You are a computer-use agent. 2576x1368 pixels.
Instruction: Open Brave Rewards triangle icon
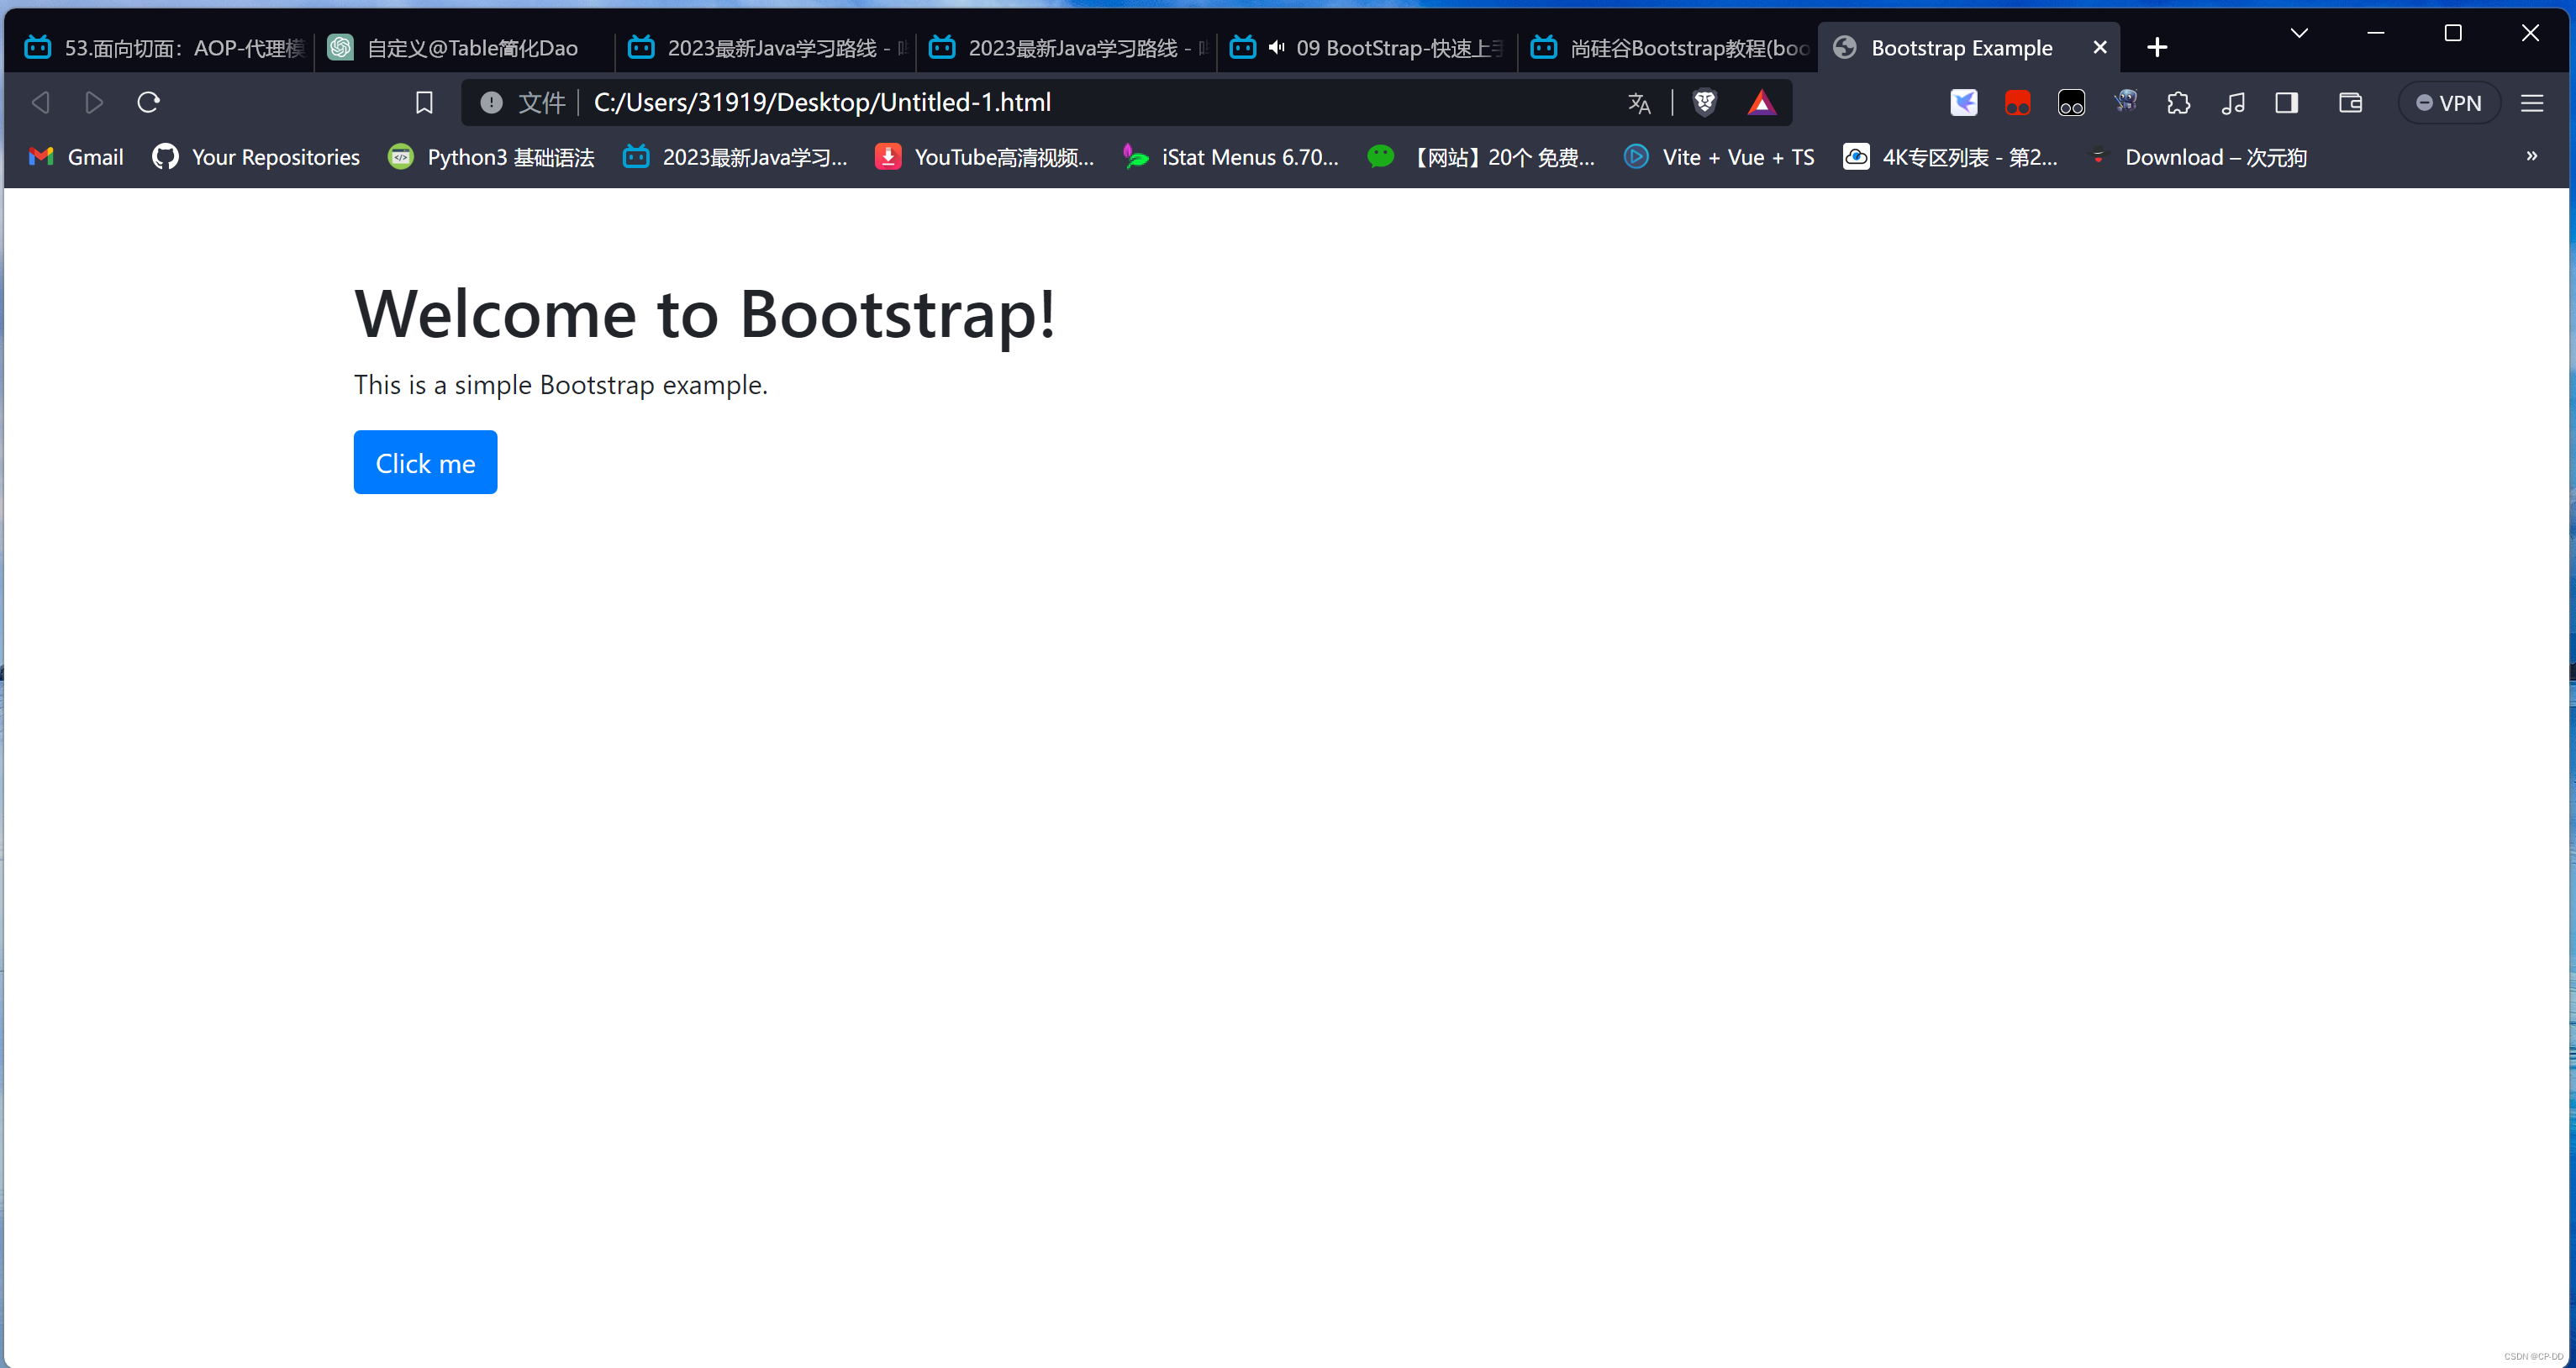[1760, 102]
